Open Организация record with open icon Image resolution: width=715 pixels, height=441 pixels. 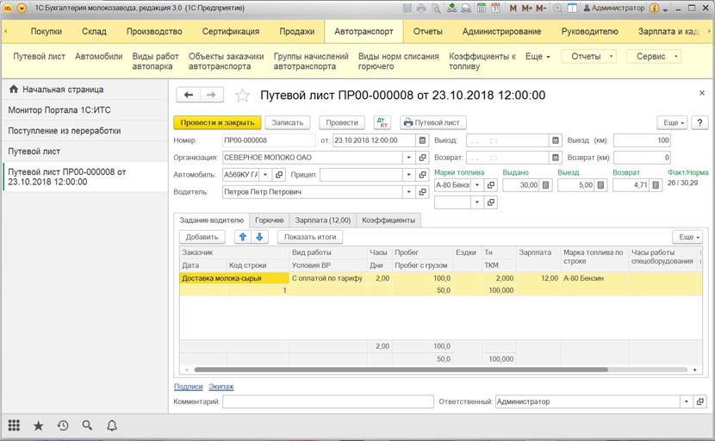coord(423,158)
